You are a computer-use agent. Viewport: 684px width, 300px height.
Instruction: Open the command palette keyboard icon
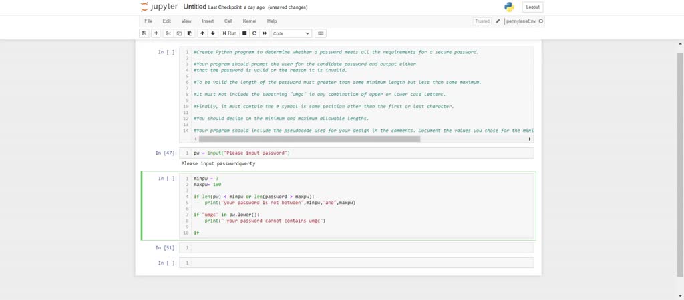click(x=321, y=33)
